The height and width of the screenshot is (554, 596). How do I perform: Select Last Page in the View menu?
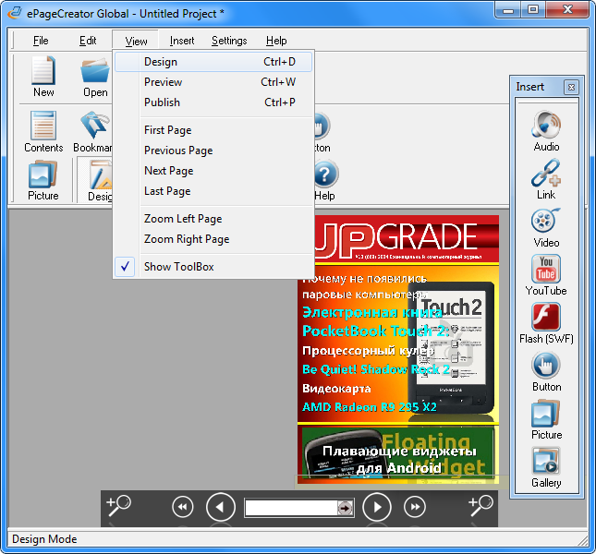point(213,191)
